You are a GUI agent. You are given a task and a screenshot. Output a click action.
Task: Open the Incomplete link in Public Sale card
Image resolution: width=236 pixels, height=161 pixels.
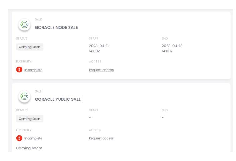tap(33, 138)
